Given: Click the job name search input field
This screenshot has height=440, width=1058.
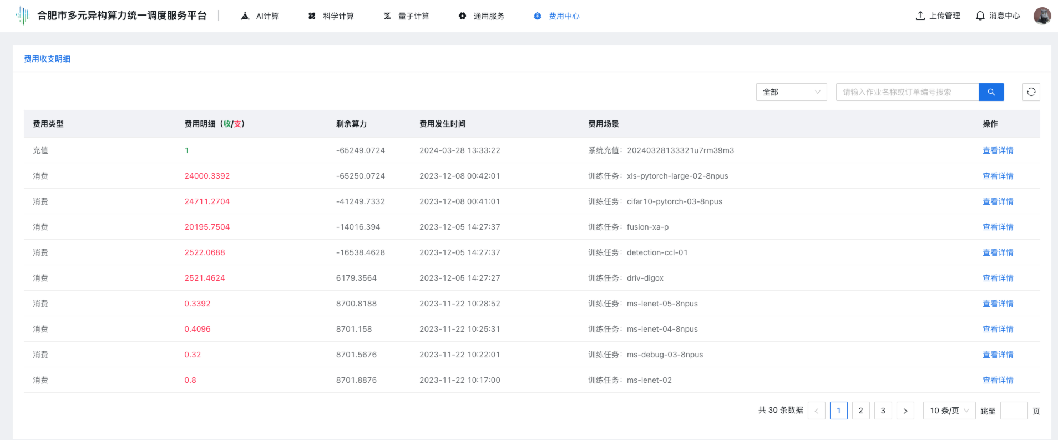Looking at the screenshot, I should [x=907, y=92].
